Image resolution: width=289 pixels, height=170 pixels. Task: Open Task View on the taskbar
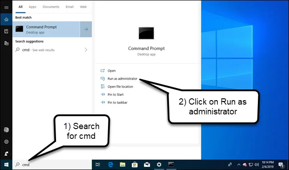tap(98, 165)
